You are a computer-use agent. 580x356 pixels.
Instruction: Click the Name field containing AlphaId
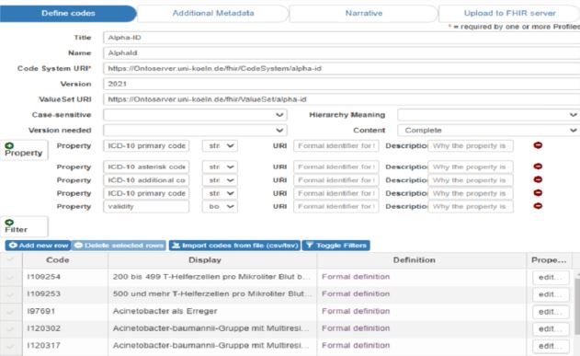(x=341, y=53)
